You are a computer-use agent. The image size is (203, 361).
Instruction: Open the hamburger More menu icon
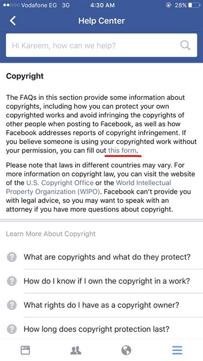177,350
